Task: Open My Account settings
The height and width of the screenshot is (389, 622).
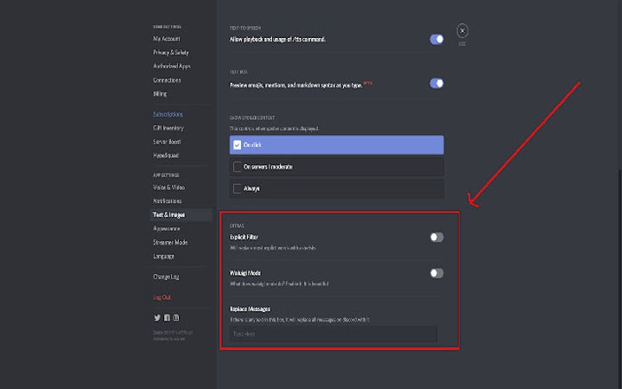Action: 168,39
